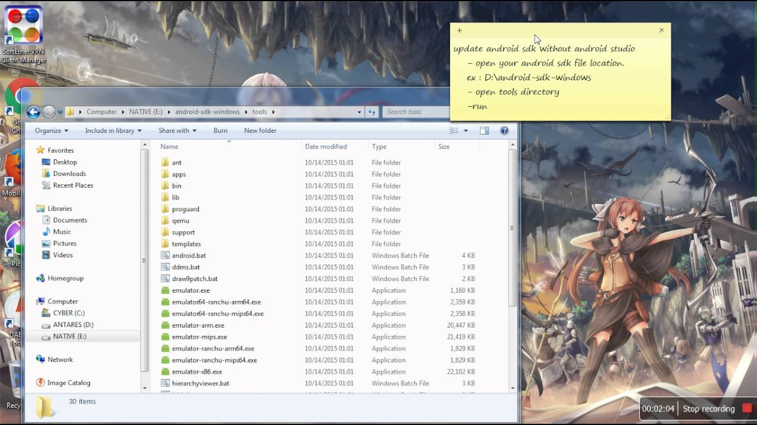757x425 pixels.
Task: Click the Forward navigation arrow in Explorer
Action: [49, 112]
